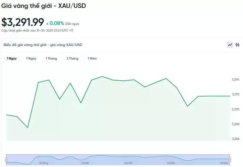Viewport: 243px width, 167px height.
Task: Click the chart title "Biểu đồ giá vàng thế giới"
Action: 43,45
